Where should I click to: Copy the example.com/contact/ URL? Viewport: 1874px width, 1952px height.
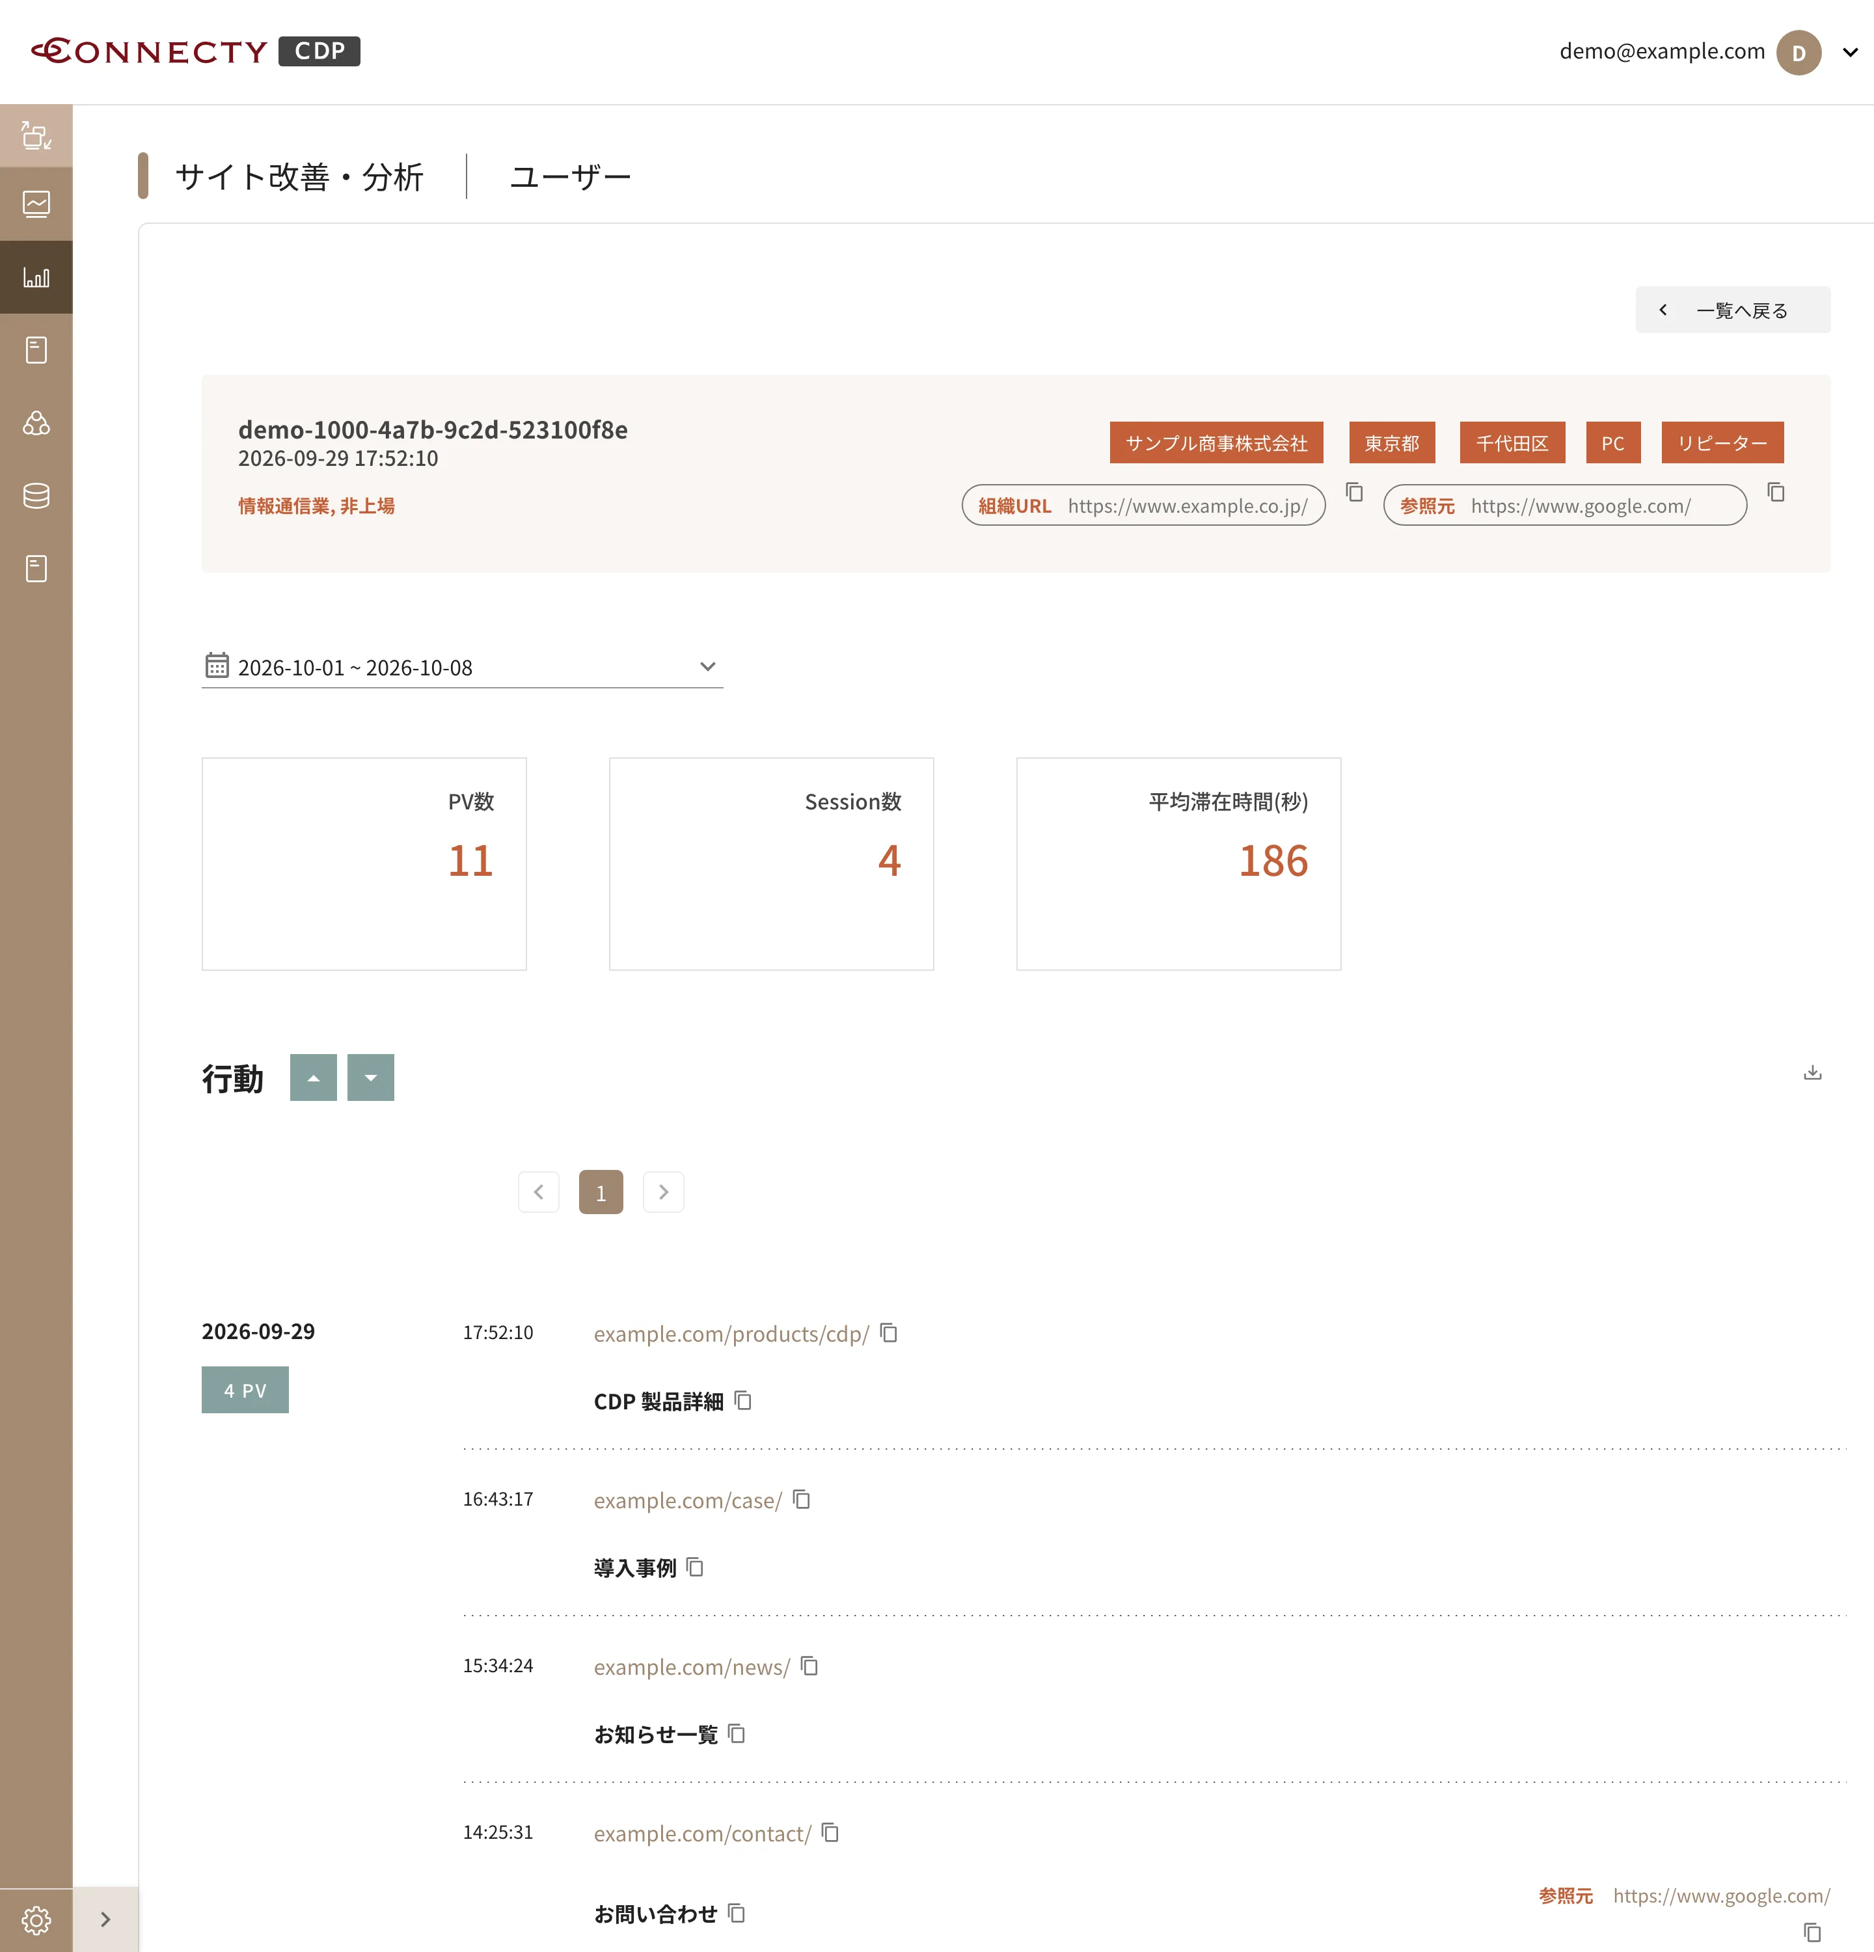point(830,1832)
